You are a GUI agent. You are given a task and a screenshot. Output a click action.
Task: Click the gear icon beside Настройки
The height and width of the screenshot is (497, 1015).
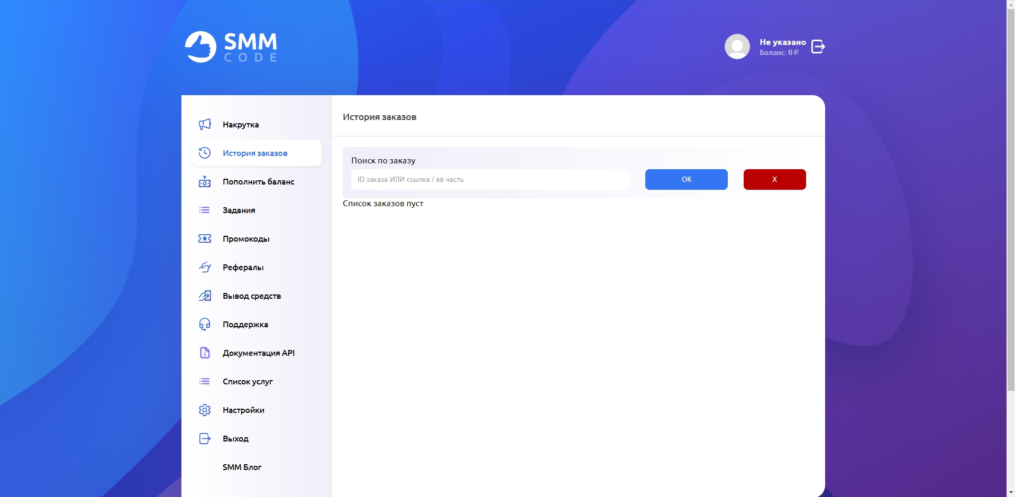coord(205,410)
